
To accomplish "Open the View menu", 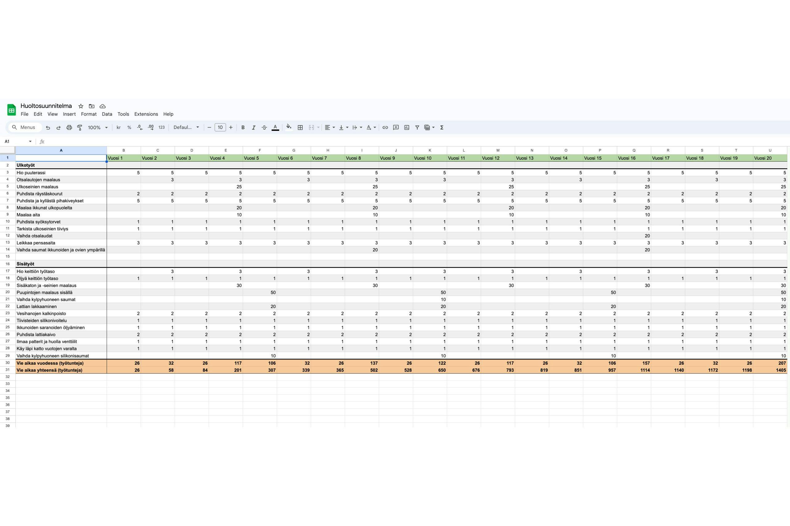I will tap(52, 114).
